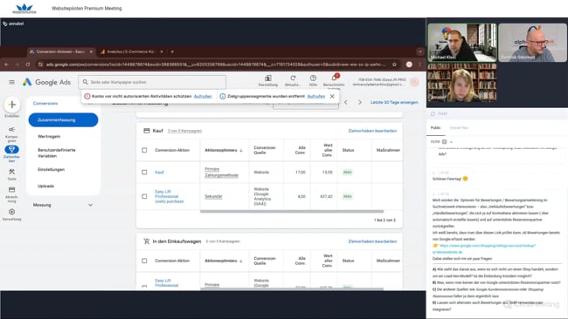Tick select-all checkbox in Kauf table header
The image size is (568, 319).
(144, 150)
